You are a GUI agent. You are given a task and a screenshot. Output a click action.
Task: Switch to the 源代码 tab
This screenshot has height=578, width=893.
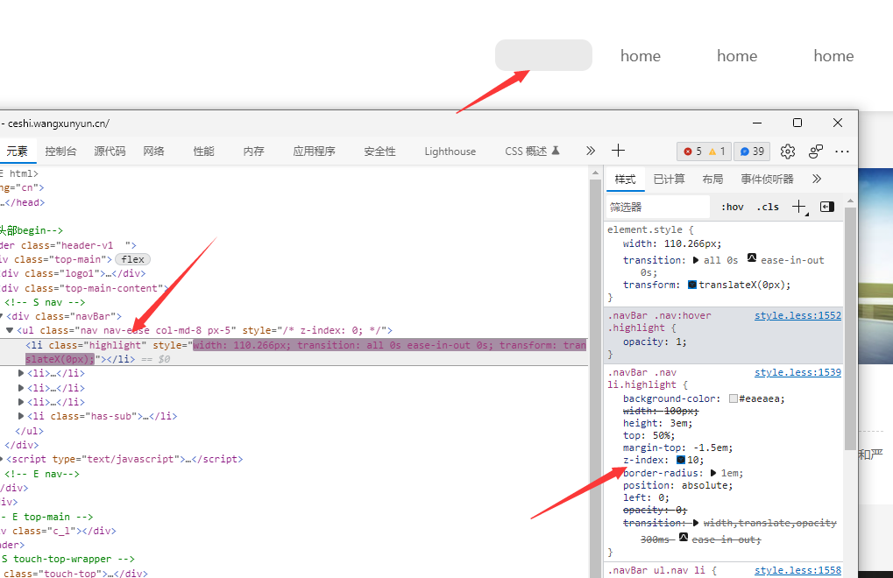[110, 152]
